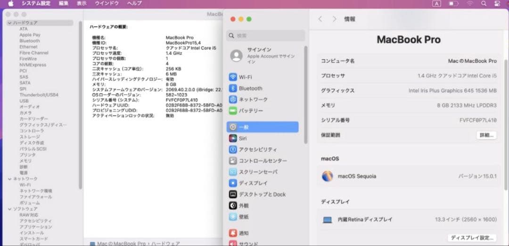Open コントロールセンター settings icon
The height and width of the screenshot is (246, 509).
233,161
